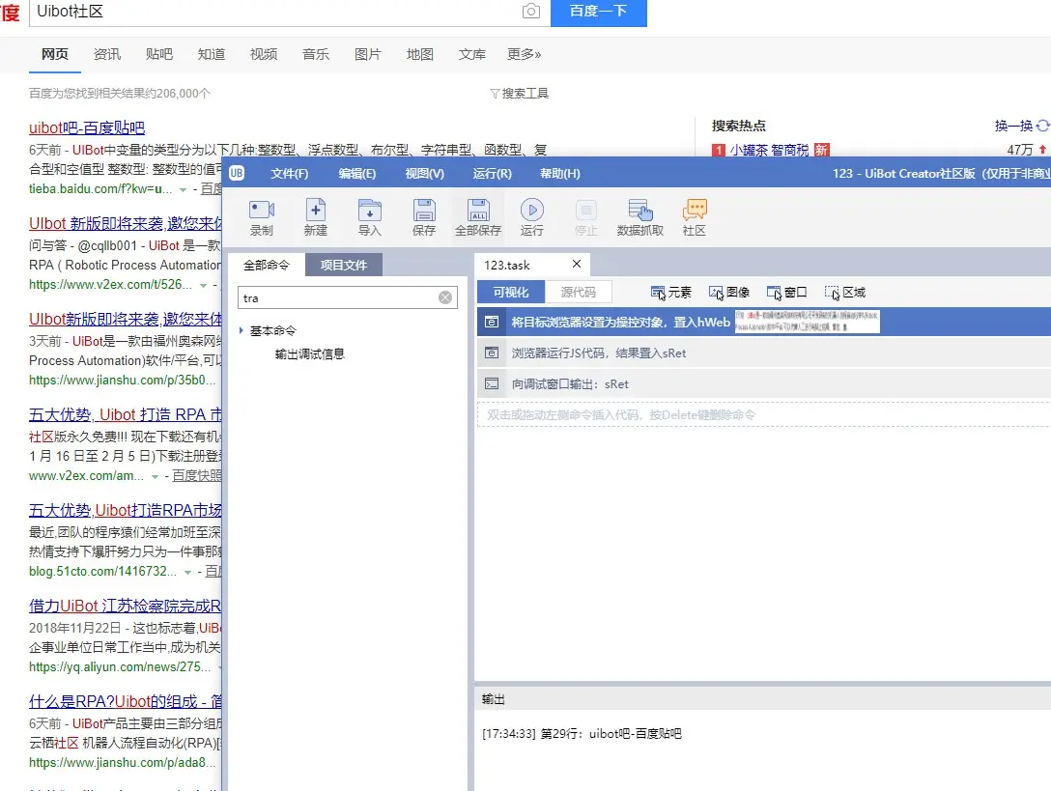Open the 小罐茶 智商税 hot search link

click(x=770, y=150)
